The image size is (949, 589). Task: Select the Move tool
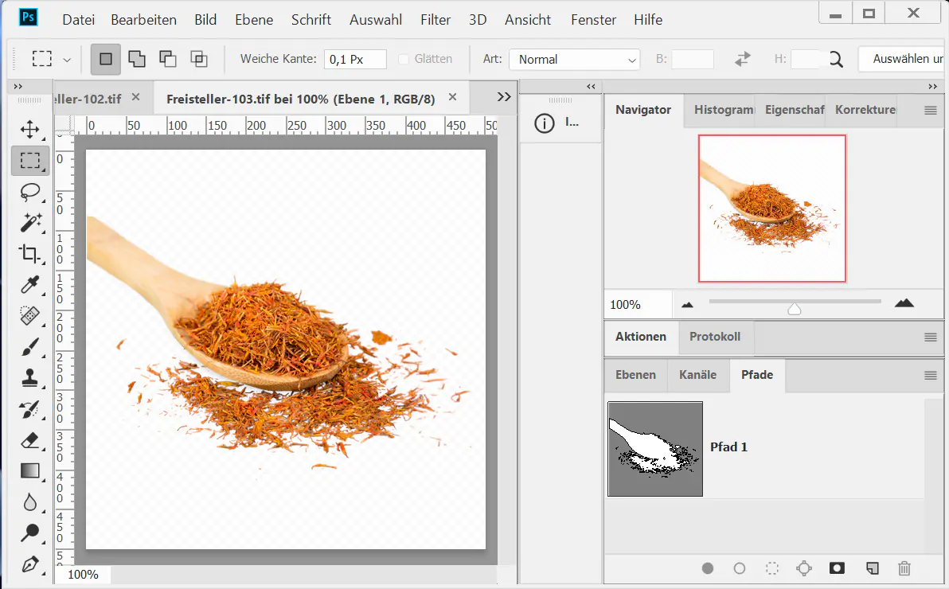30,129
